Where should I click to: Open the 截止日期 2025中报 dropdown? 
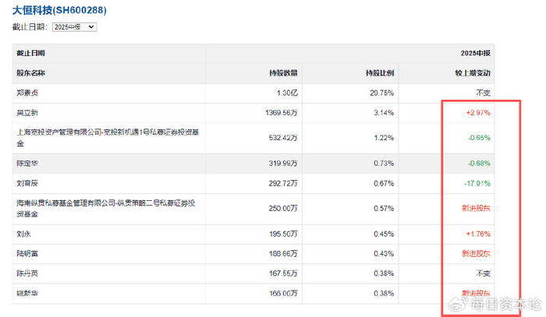tap(74, 27)
